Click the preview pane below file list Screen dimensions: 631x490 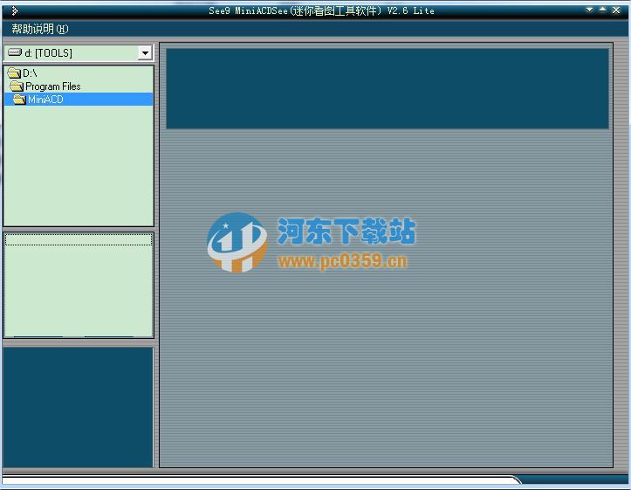78,407
